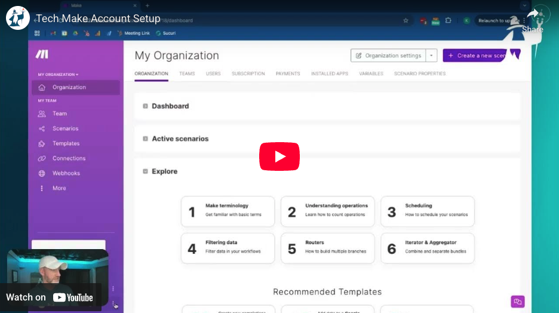This screenshot has width=559, height=313.
Task: Open Routers tutorial card
Action: pyautogui.click(x=328, y=248)
